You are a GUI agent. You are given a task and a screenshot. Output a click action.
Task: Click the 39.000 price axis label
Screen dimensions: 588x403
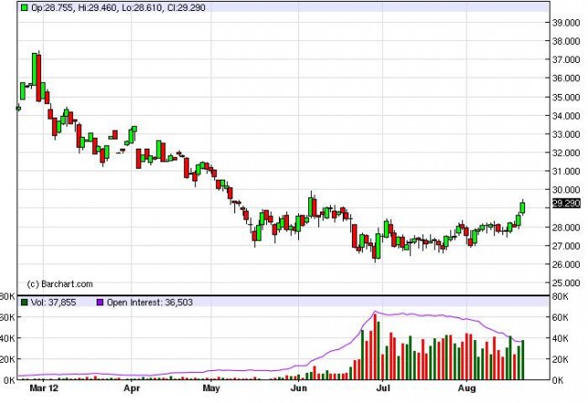(566, 23)
